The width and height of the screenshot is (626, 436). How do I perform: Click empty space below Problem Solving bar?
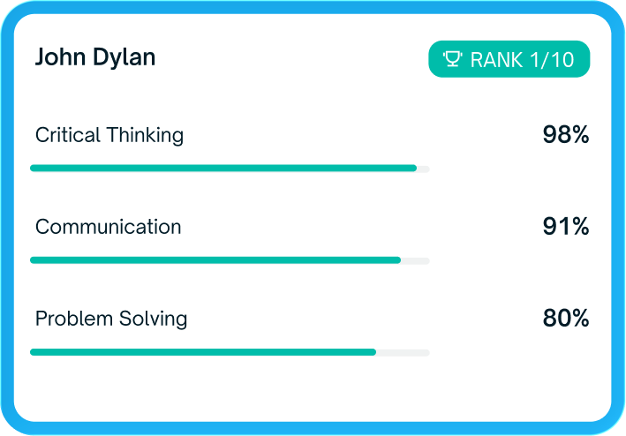[x=265, y=388]
